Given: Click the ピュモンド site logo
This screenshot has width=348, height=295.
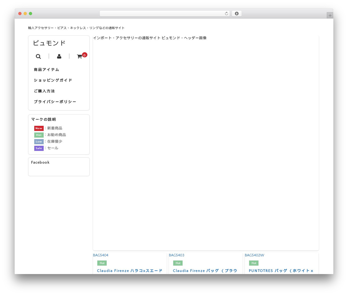Looking at the screenshot, I should [49, 43].
